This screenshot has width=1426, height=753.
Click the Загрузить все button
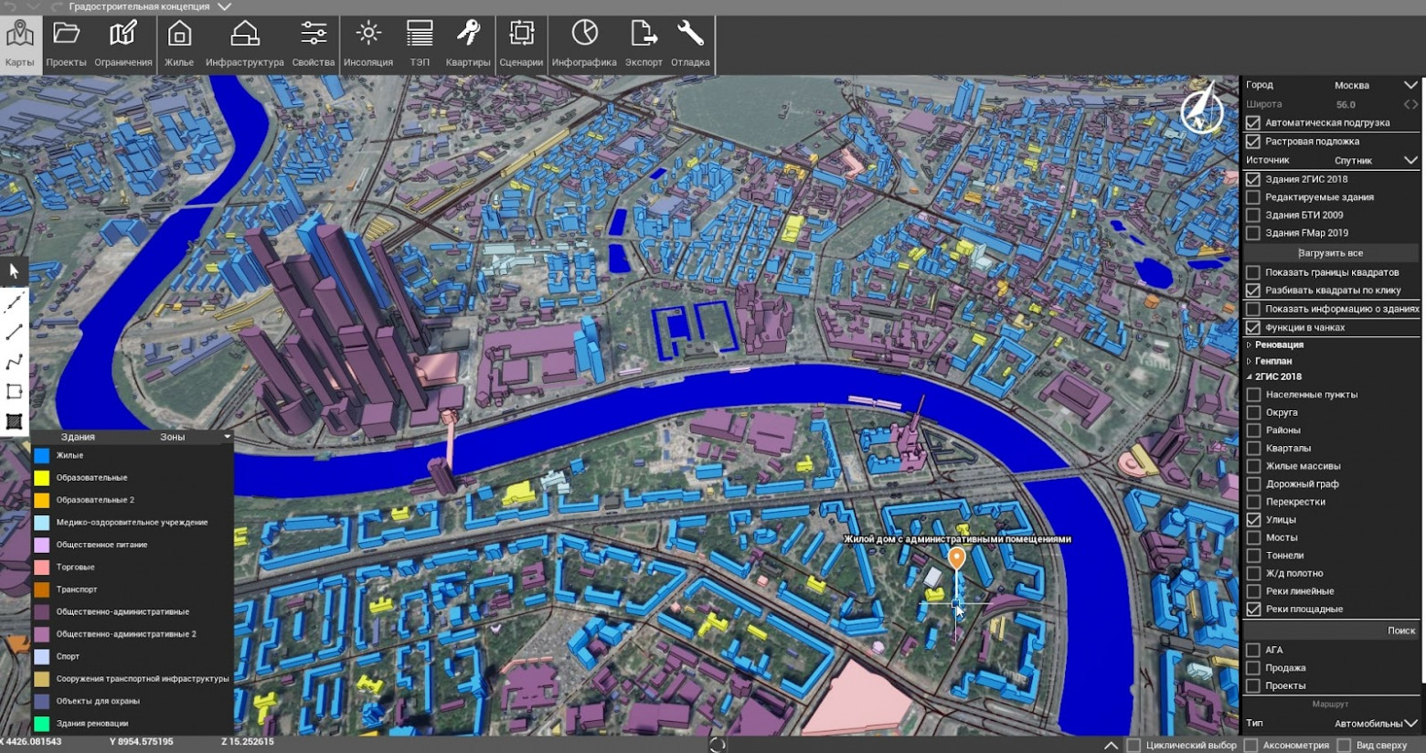tap(1330, 253)
